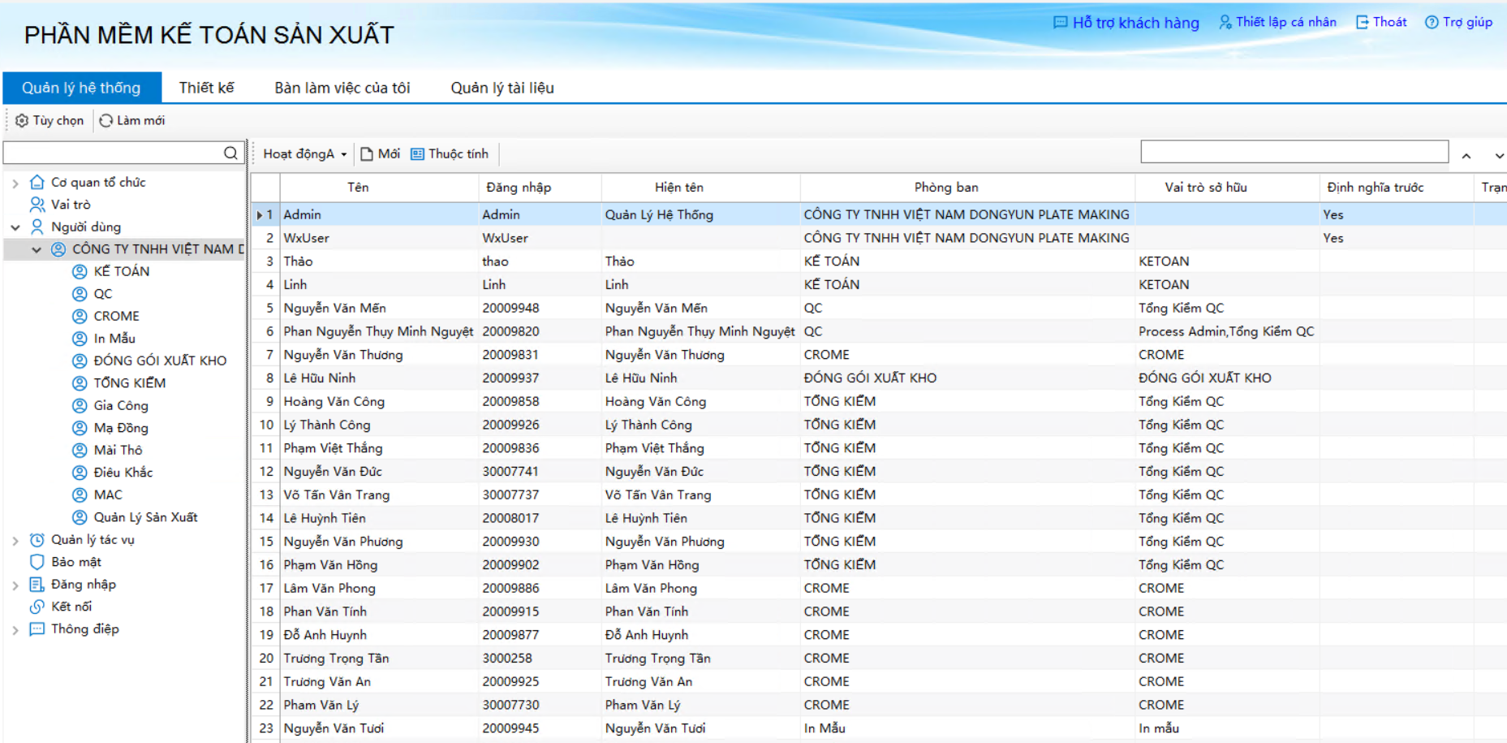1507x743 pixels.
Task: Open Trợ giúp help icon
Action: click(x=1432, y=22)
